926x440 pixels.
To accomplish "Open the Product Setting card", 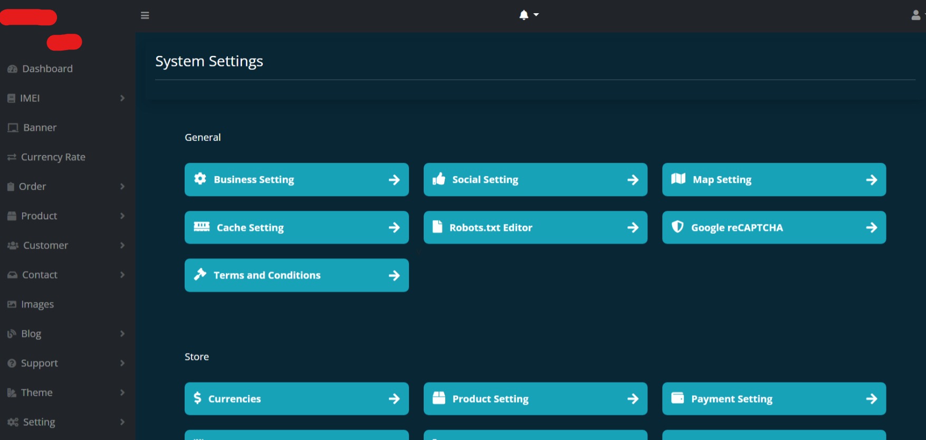I will 536,399.
